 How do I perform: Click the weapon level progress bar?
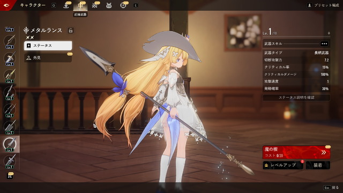pyautogui.click(x=296, y=37)
